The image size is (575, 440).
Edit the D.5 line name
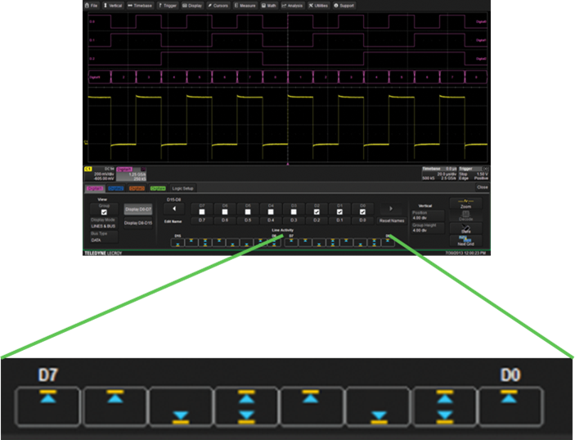click(x=248, y=220)
